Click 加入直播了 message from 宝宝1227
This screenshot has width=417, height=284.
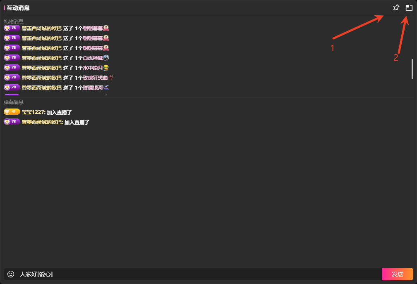click(60, 112)
